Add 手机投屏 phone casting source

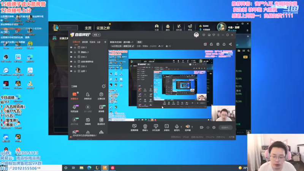(156, 128)
